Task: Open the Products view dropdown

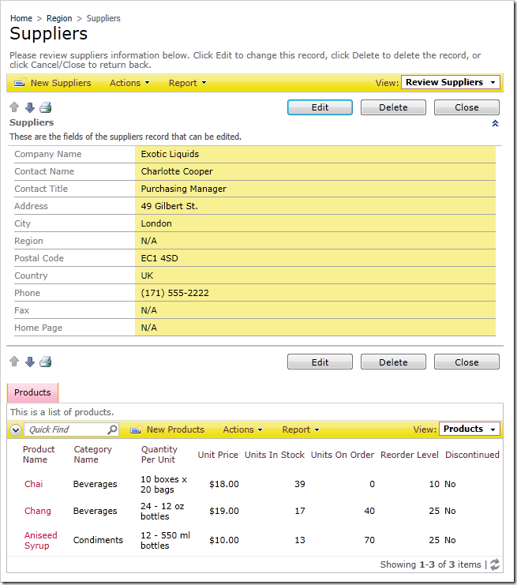Action: tap(470, 429)
